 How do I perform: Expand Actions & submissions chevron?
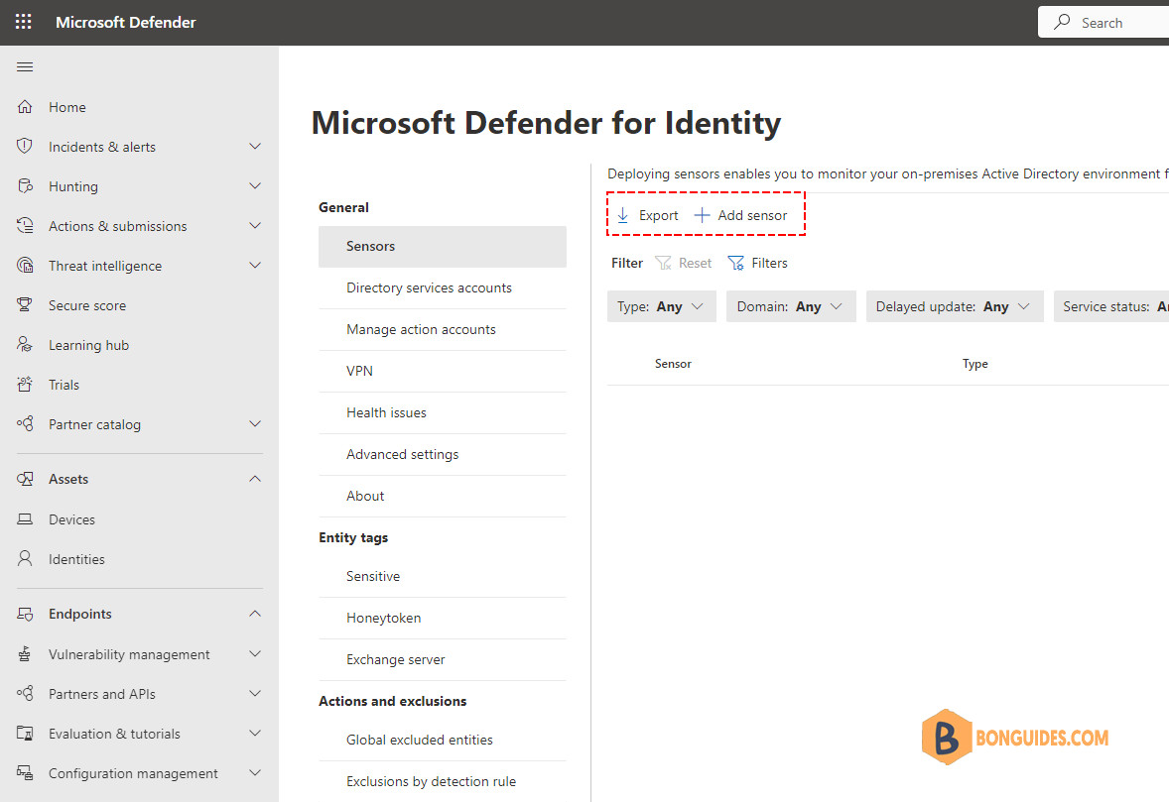pos(255,225)
